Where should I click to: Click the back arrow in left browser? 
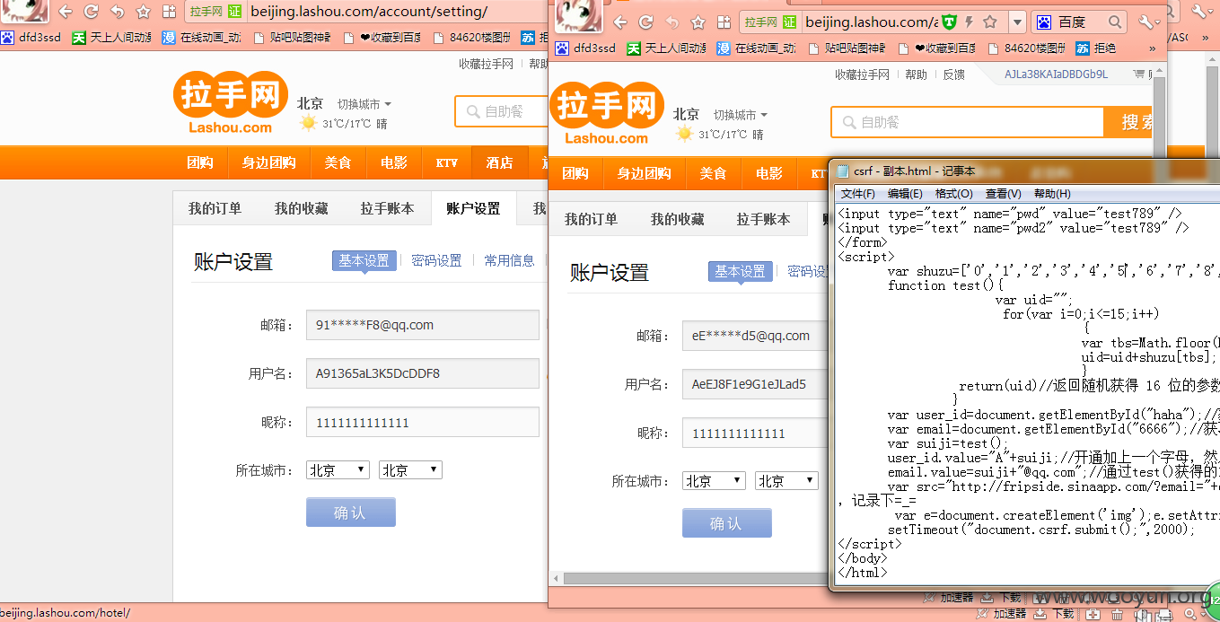pyautogui.click(x=65, y=12)
